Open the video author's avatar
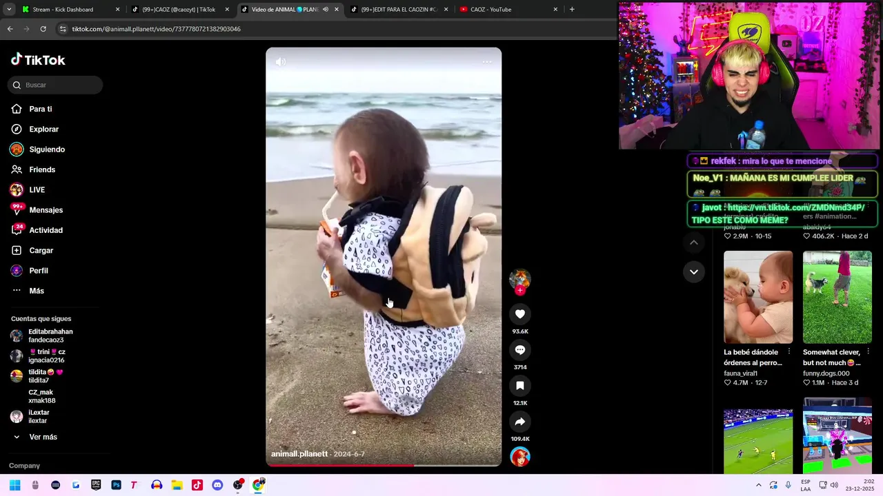 click(520, 279)
